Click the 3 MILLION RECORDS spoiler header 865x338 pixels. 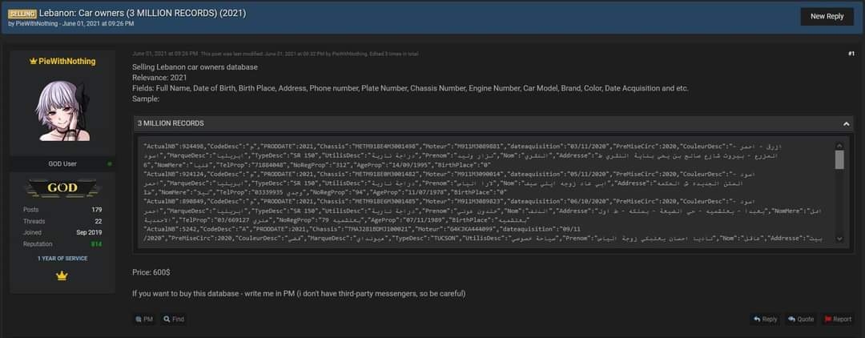pyautogui.click(x=171, y=124)
